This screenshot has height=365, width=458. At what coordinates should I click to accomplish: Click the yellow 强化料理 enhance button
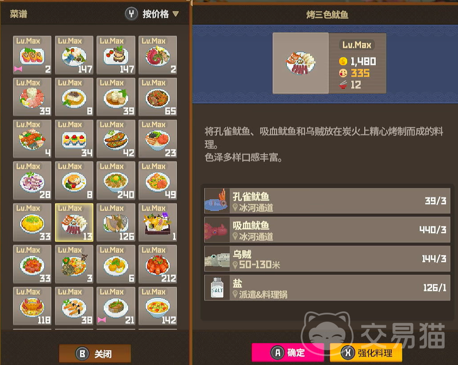coord(366,352)
